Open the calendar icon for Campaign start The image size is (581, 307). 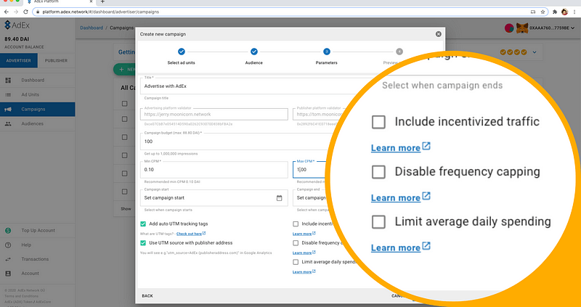coord(279,198)
